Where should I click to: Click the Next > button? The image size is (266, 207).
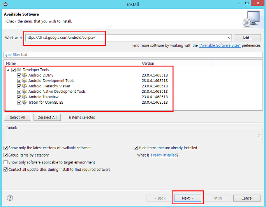coord(187,198)
